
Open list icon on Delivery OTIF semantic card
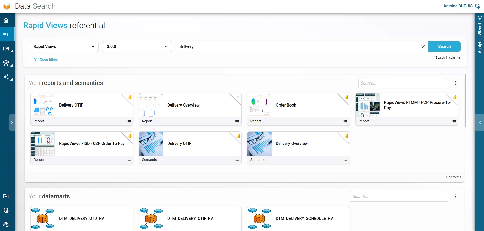(x=237, y=160)
